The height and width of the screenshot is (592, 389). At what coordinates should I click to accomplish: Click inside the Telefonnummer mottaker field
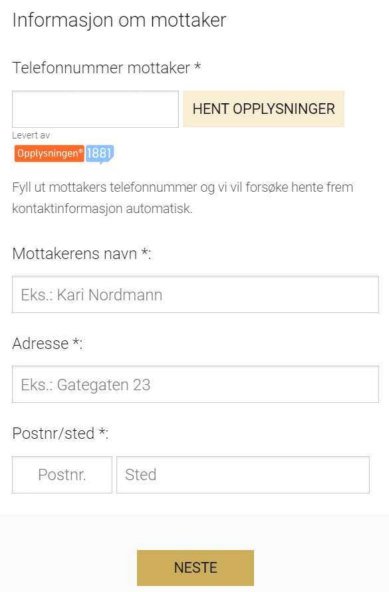tap(95, 109)
